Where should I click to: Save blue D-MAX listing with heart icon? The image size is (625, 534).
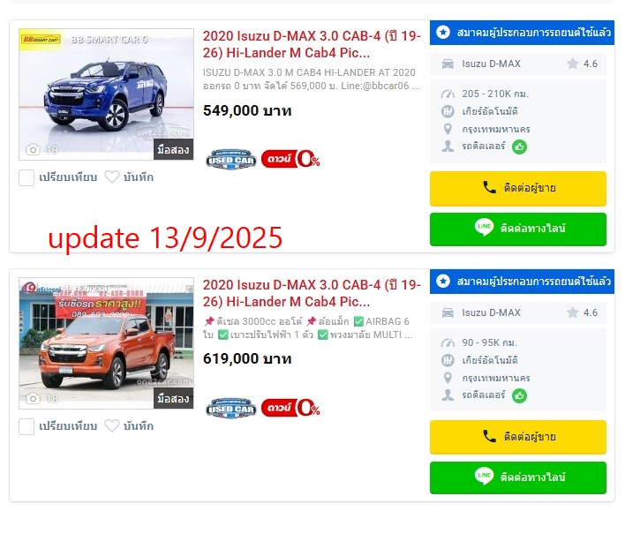click(x=112, y=177)
